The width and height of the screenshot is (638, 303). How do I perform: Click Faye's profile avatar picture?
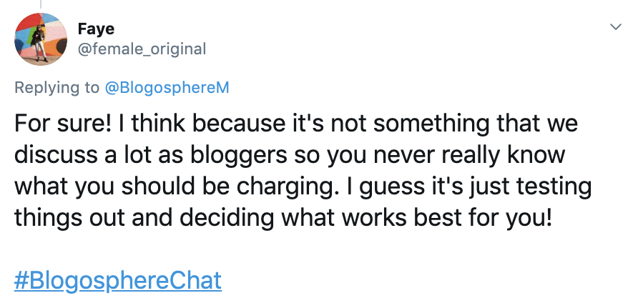click(37, 38)
